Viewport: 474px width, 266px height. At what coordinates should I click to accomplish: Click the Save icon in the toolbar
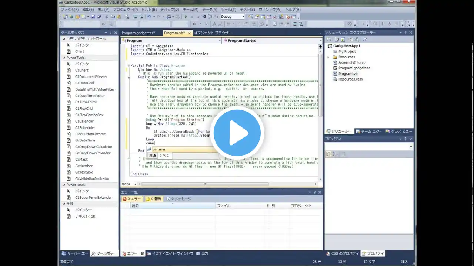coord(93,17)
